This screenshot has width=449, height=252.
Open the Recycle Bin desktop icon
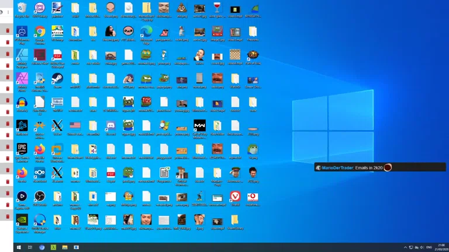tap(22, 8)
